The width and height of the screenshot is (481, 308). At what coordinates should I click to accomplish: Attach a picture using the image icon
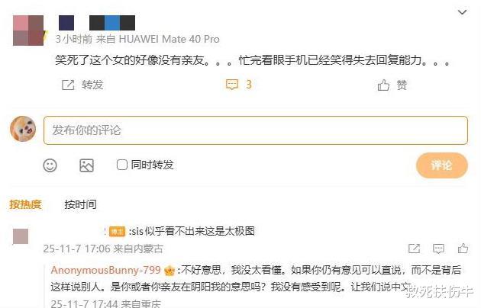pos(86,165)
